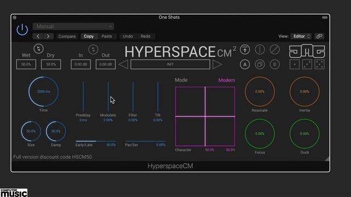Click the JMG logo

[307, 51]
